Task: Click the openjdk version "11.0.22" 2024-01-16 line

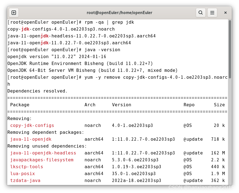Action: (57, 57)
